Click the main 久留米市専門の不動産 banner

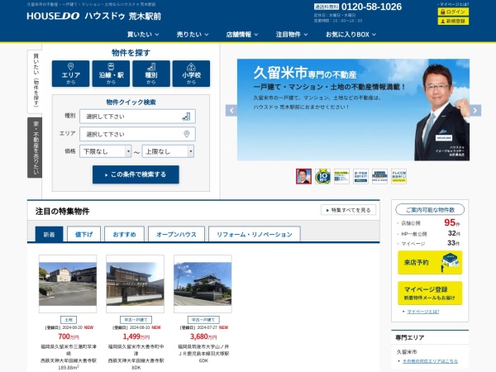353,110
